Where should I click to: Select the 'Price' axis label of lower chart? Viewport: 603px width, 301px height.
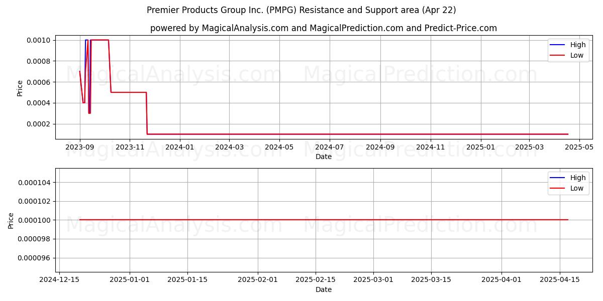11,220
